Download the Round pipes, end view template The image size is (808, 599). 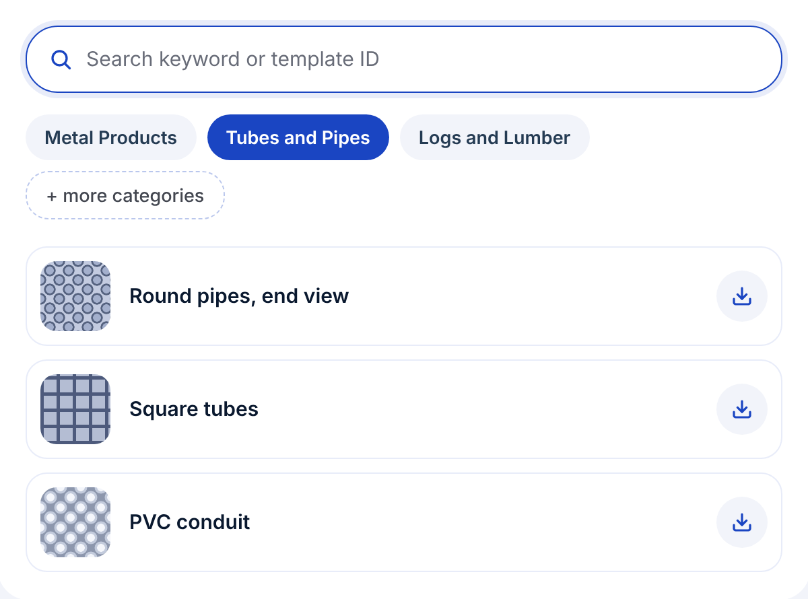click(742, 296)
